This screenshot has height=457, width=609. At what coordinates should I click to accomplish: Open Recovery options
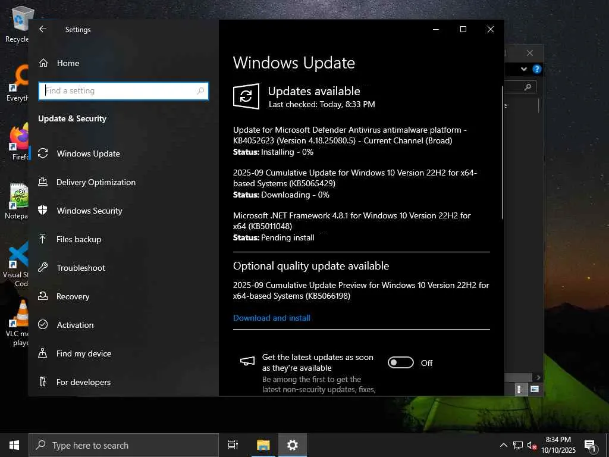[x=124, y=296]
